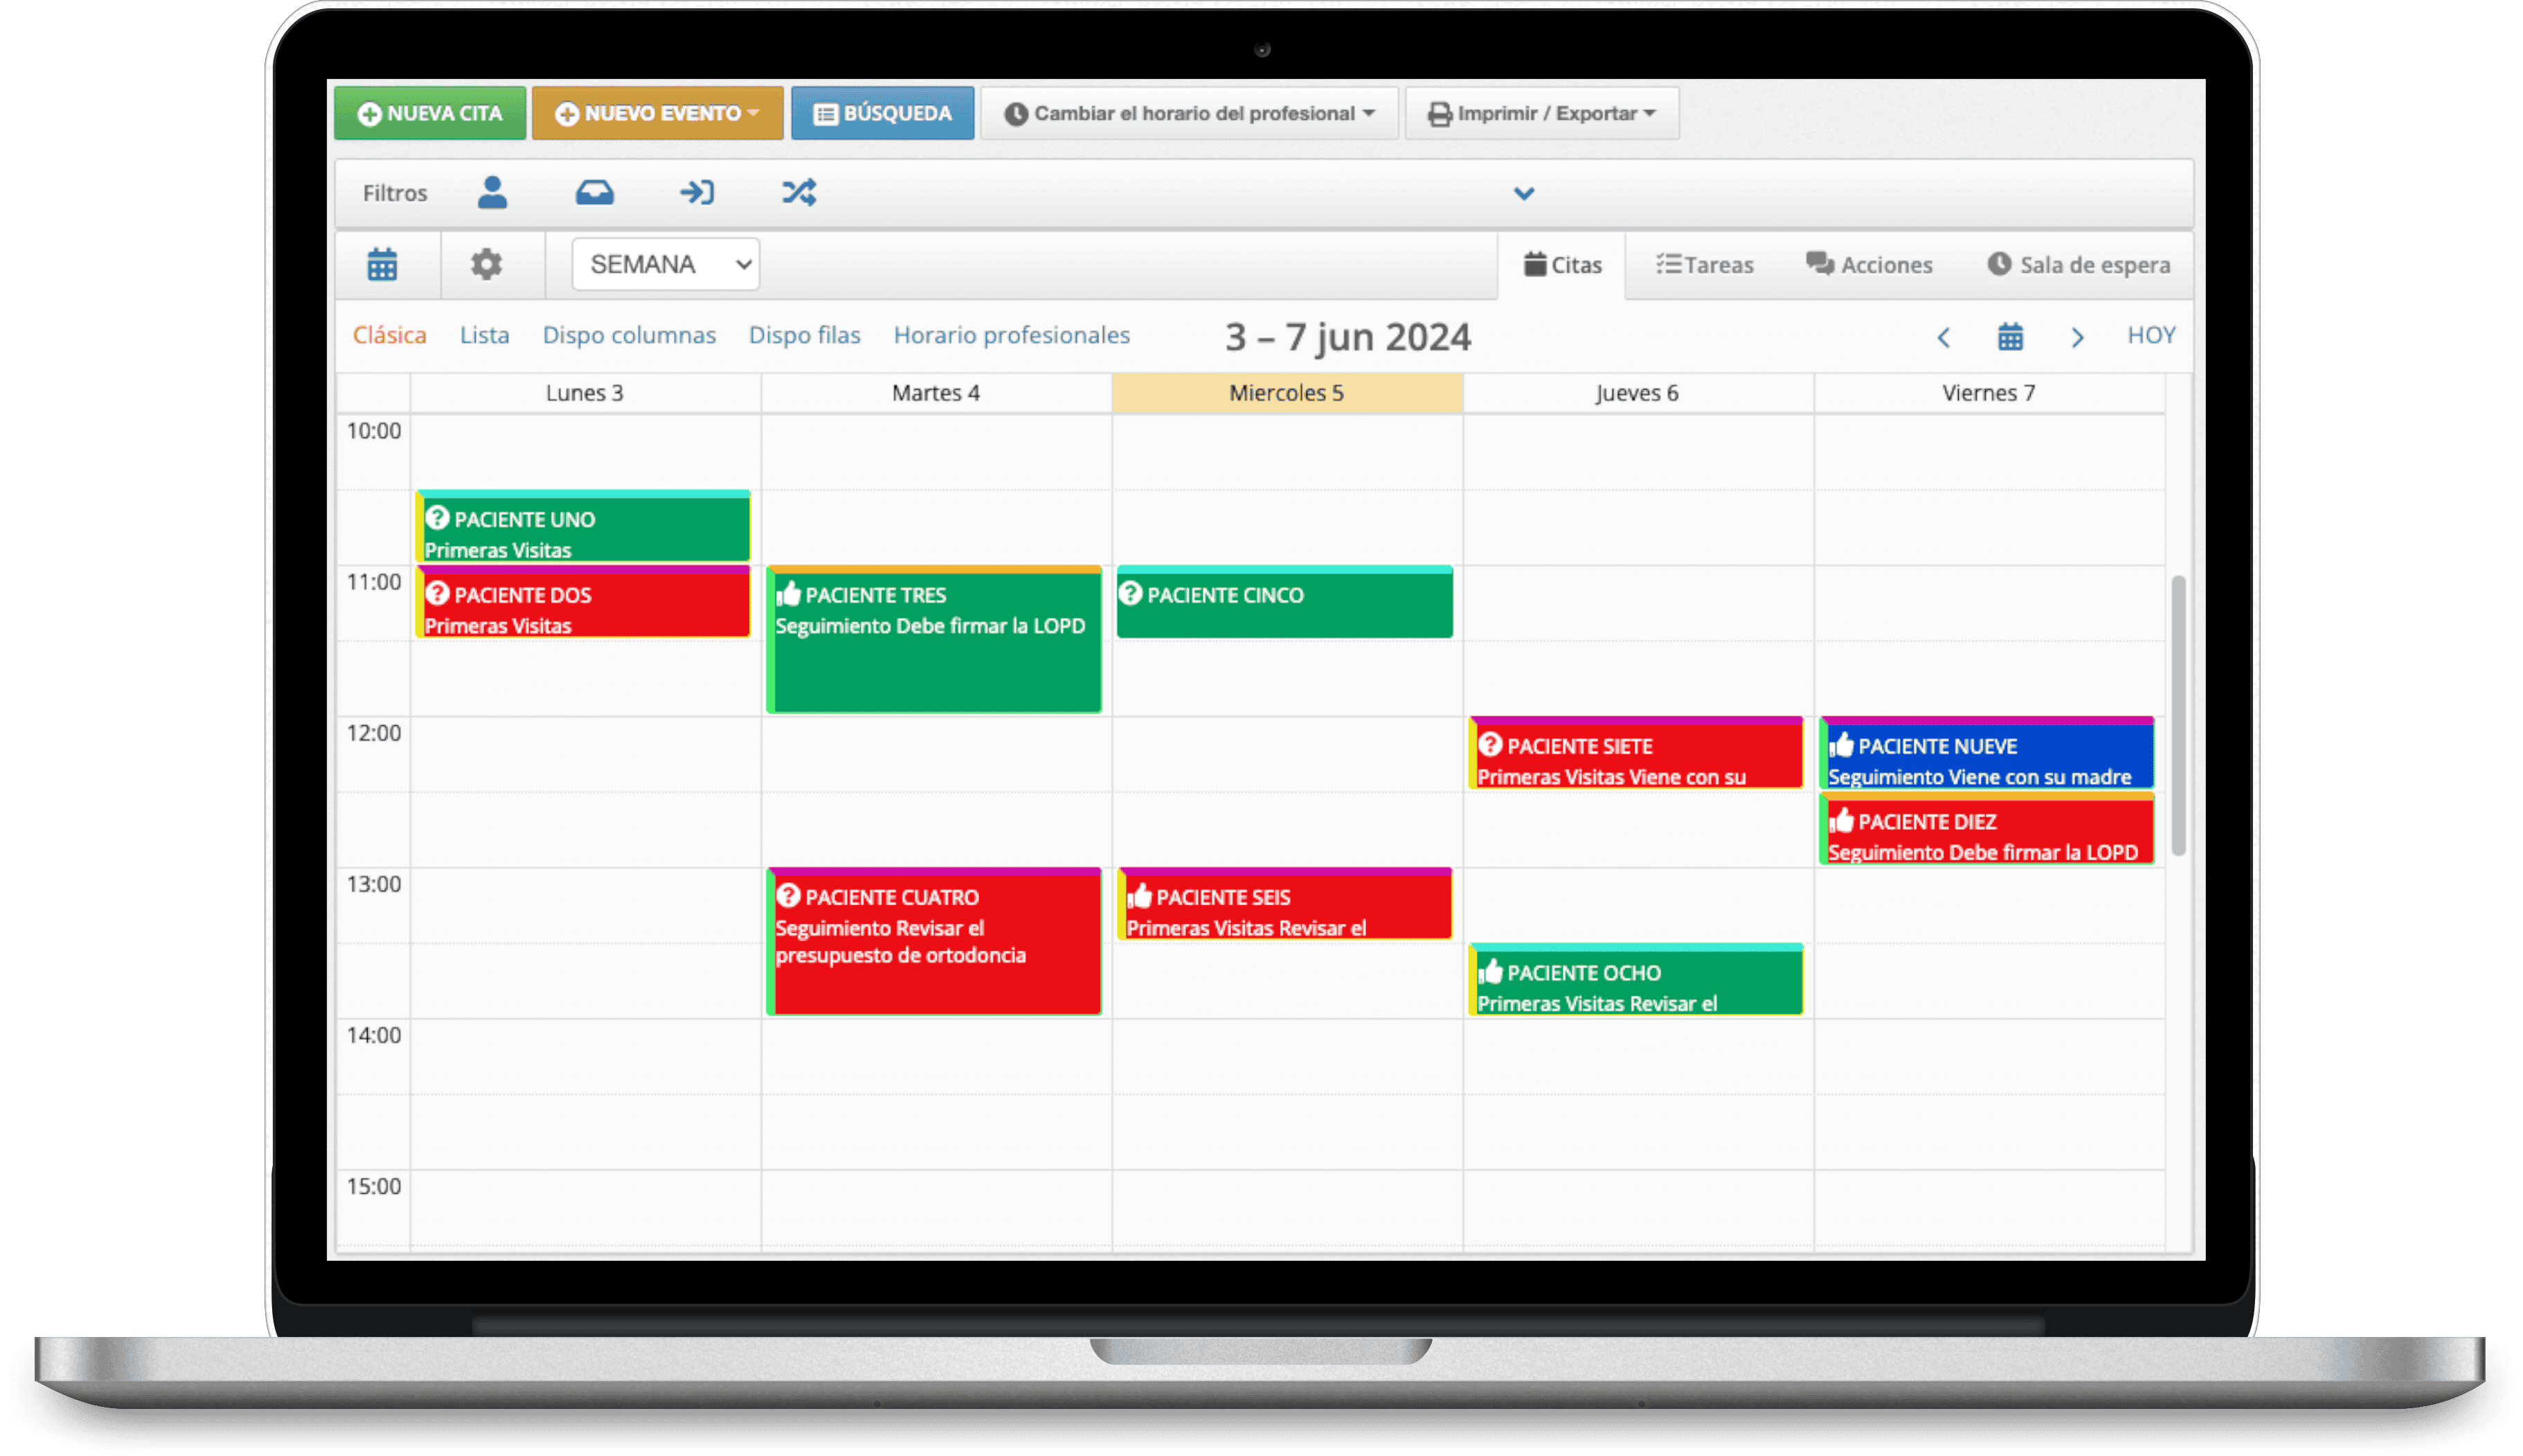Open the PACIENTE OCHO appointment
2523x1456 pixels.
(1635, 980)
